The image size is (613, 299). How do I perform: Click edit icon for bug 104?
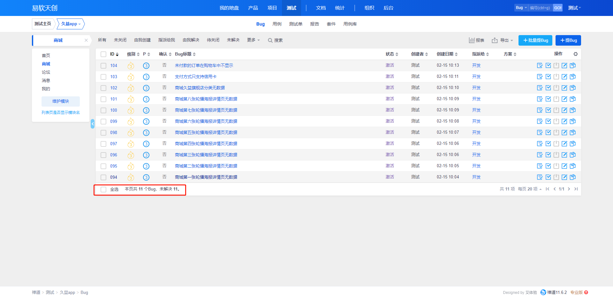click(x=564, y=65)
